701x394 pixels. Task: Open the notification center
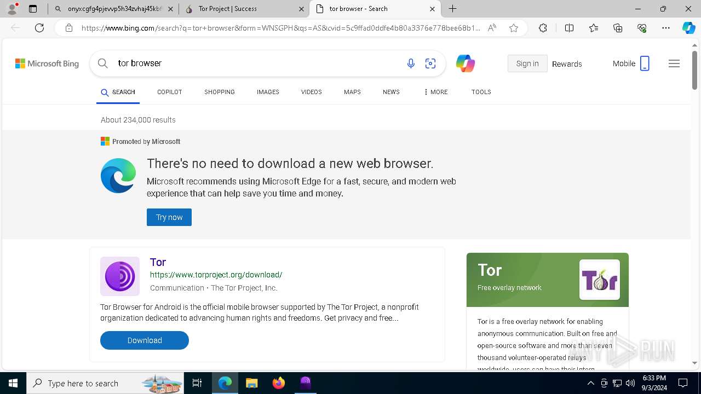click(x=683, y=383)
